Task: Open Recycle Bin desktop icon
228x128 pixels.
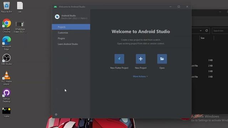Action: pyautogui.click(x=6, y=7)
